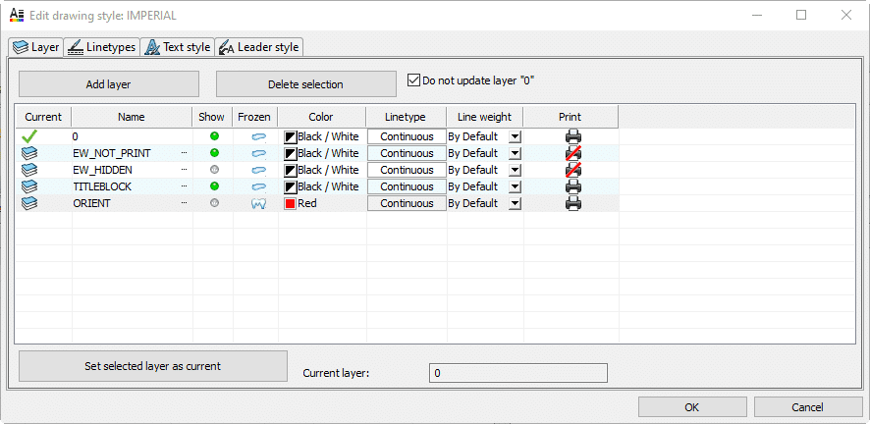Screen dimensions: 870x424
Task: Open line weight dropdown for EW_HIDDEN
Action: (x=515, y=170)
